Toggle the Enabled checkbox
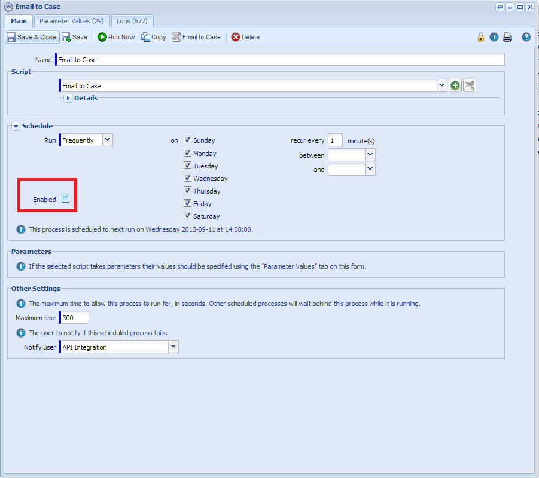This screenshot has height=478, width=539. pos(65,199)
